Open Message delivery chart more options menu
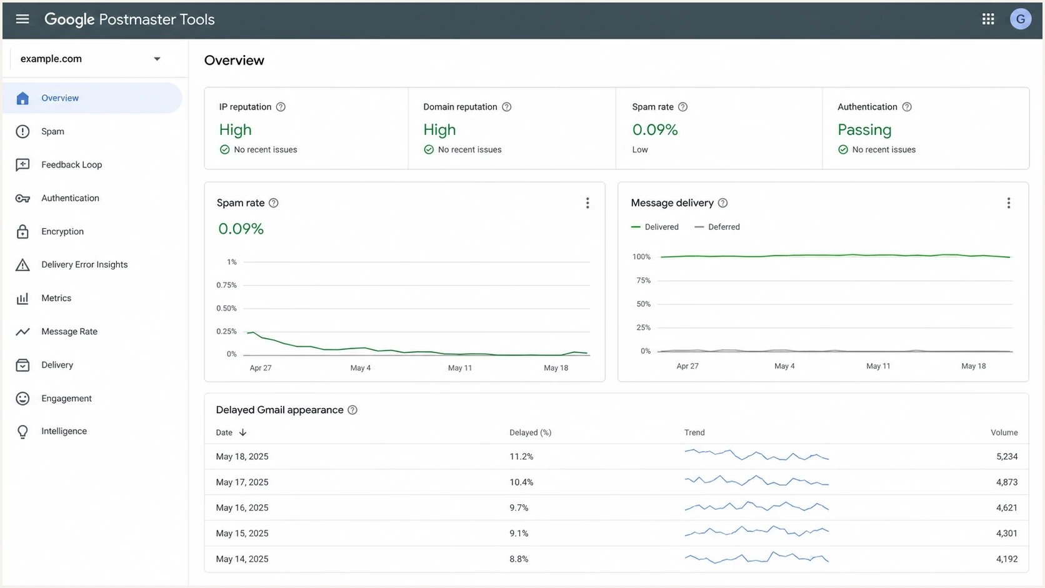The height and width of the screenshot is (588, 1045). pyautogui.click(x=1008, y=203)
